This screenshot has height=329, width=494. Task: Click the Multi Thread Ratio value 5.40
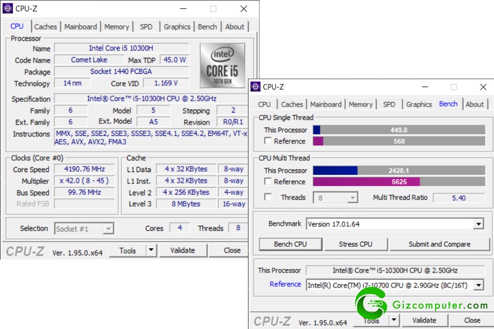(459, 198)
